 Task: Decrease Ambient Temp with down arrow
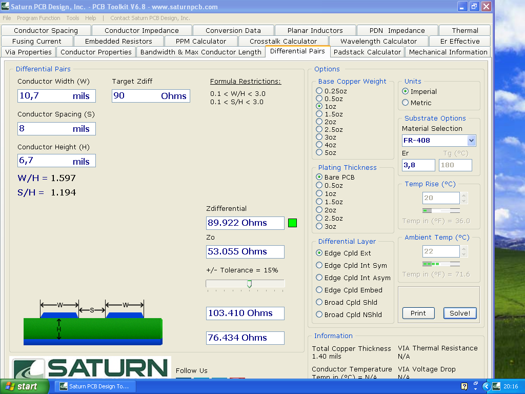pyautogui.click(x=463, y=254)
